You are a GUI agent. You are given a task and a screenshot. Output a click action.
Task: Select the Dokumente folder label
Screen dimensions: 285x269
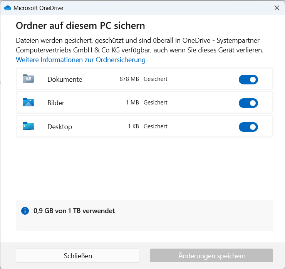(65, 79)
